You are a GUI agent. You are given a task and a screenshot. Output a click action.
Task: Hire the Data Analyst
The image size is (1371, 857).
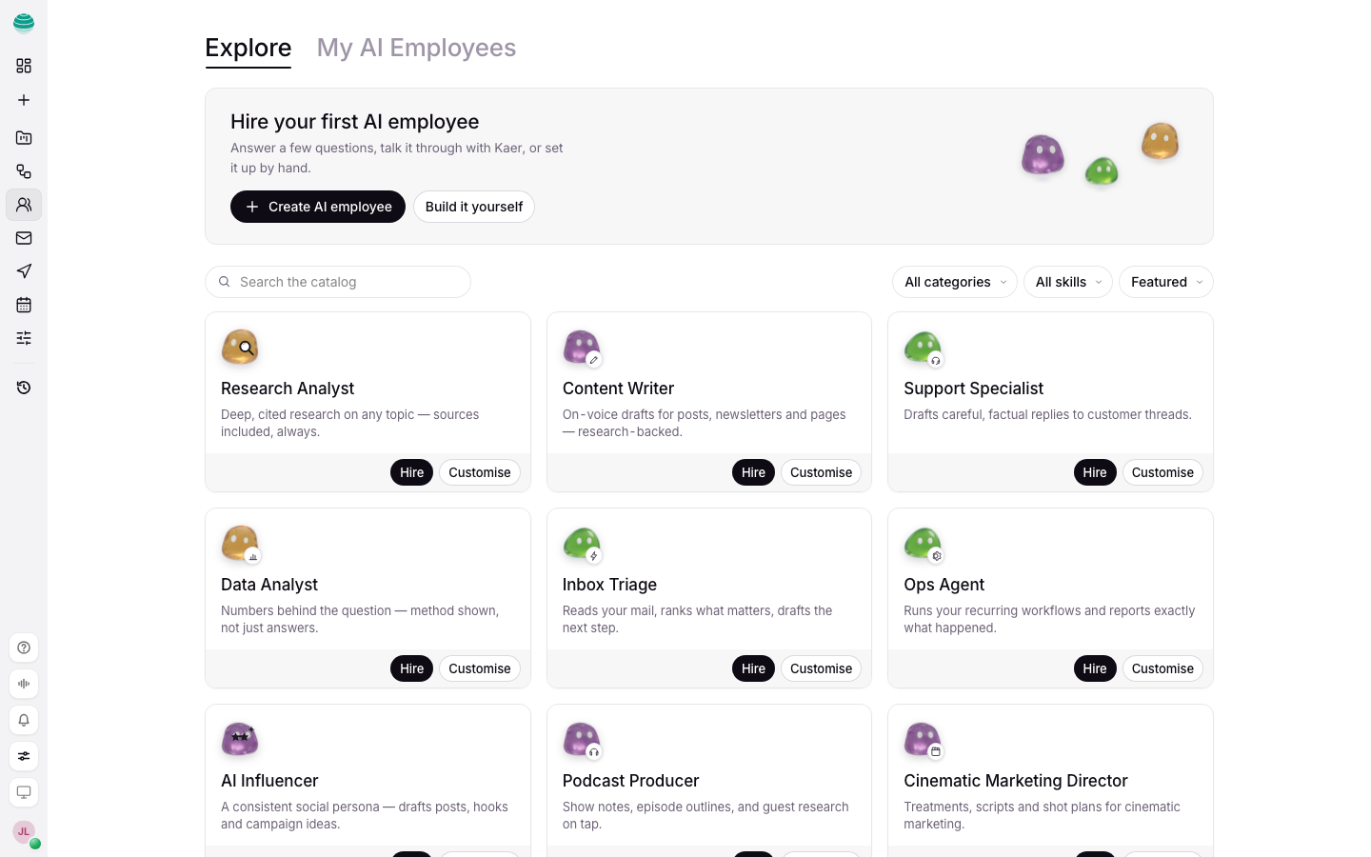pos(411,668)
